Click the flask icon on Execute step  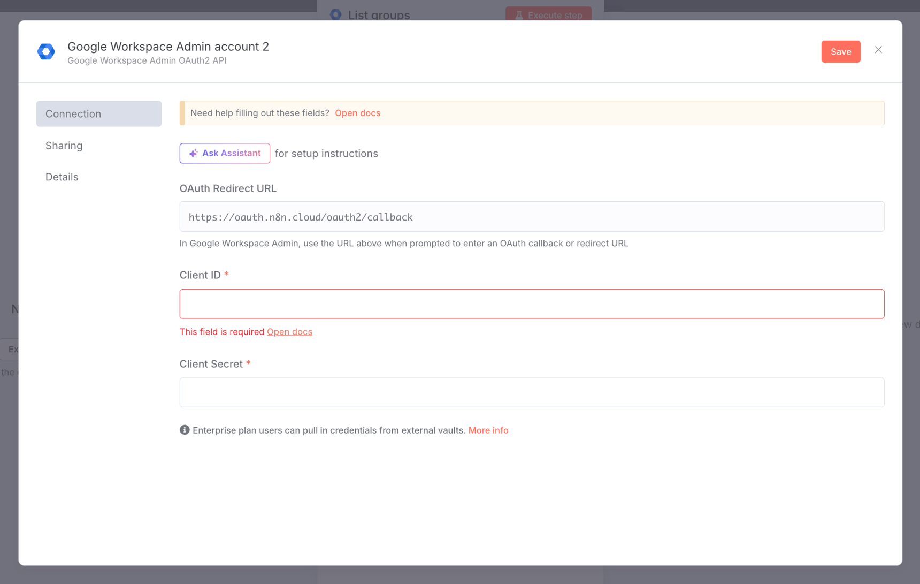click(x=519, y=15)
